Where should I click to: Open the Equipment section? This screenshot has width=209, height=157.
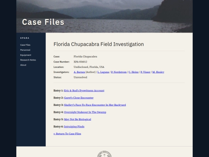26,55
